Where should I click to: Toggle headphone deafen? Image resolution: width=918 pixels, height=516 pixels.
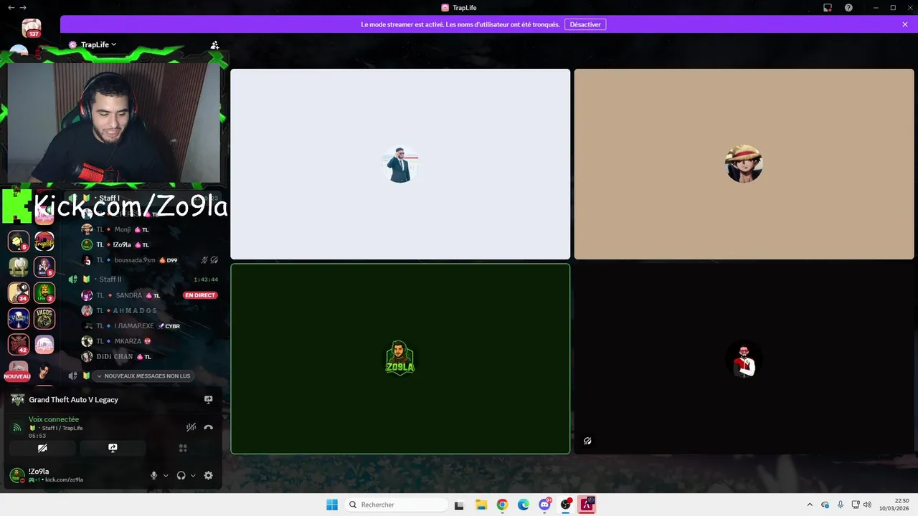[x=181, y=475]
